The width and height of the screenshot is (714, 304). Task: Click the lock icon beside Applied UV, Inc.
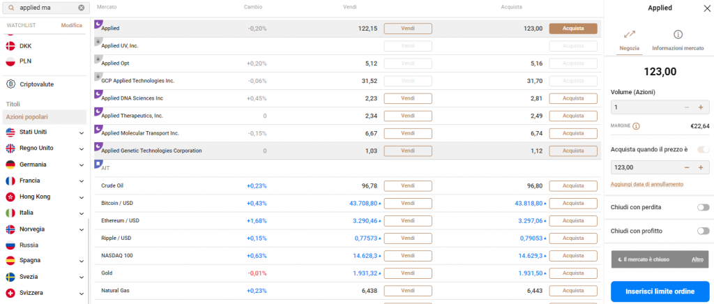(98, 41)
